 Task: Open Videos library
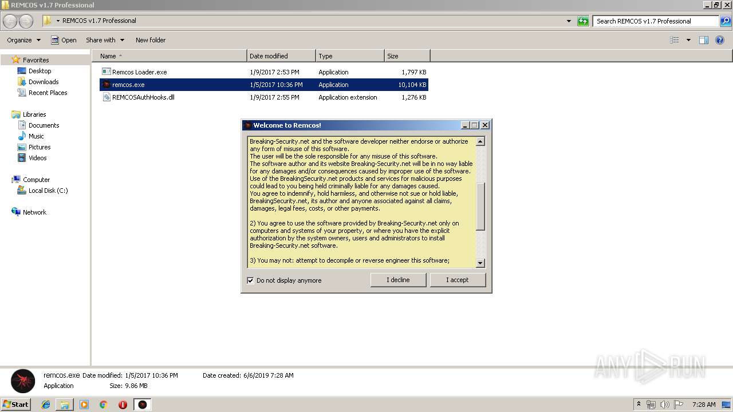(38, 158)
